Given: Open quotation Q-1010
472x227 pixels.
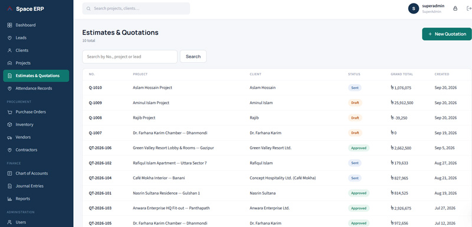Looking at the screenshot, I should (x=95, y=88).
